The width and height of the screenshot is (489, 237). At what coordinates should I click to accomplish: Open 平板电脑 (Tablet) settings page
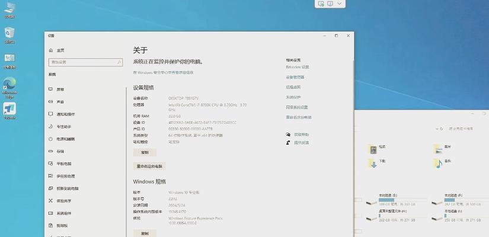60,164
